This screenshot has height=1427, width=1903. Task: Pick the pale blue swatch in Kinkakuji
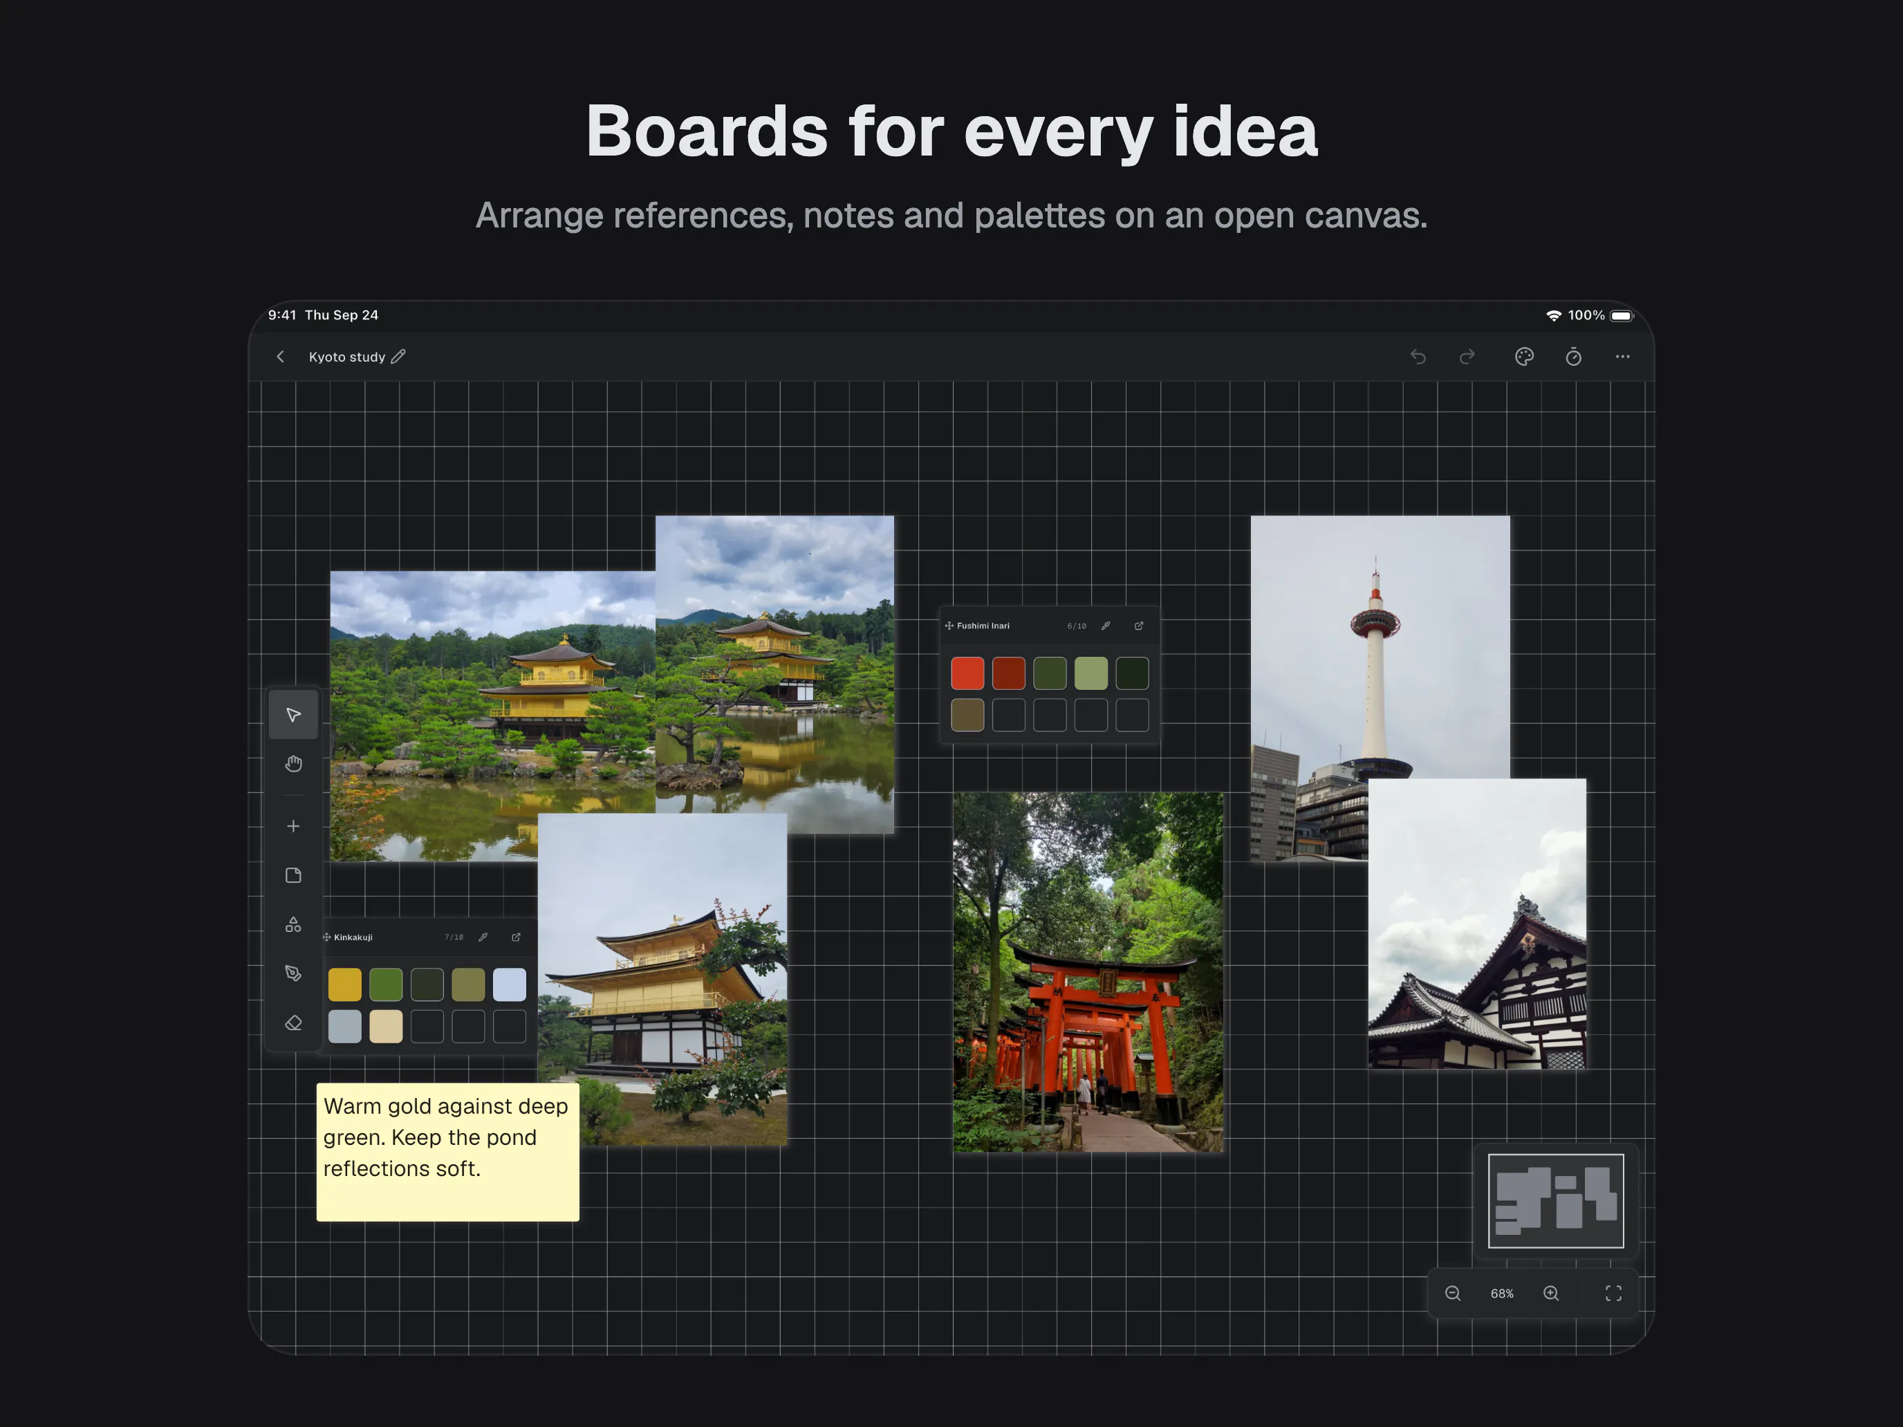coord(510,985)
